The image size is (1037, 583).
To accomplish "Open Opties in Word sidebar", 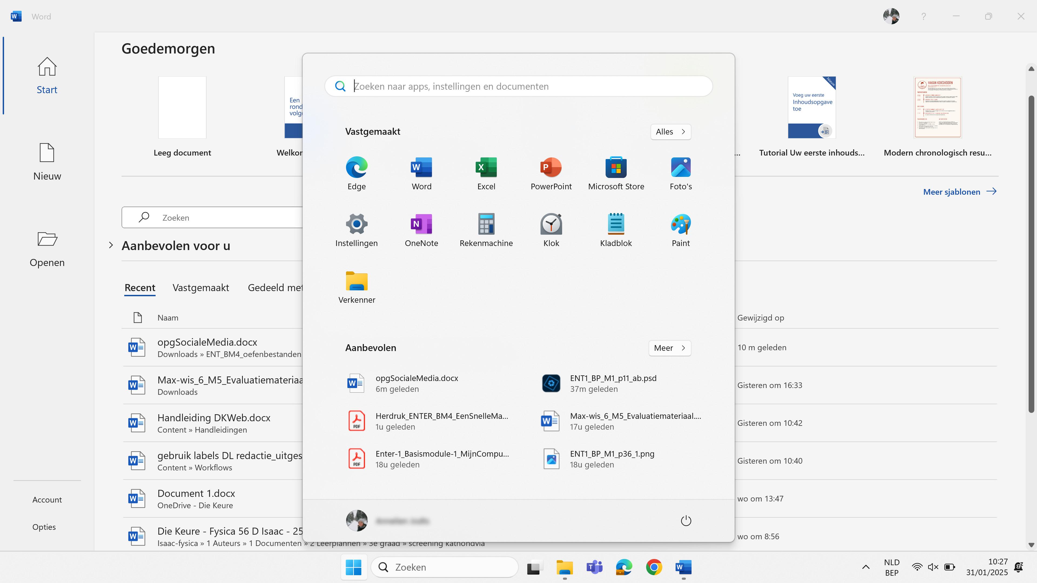I will (x=44, y=527).
